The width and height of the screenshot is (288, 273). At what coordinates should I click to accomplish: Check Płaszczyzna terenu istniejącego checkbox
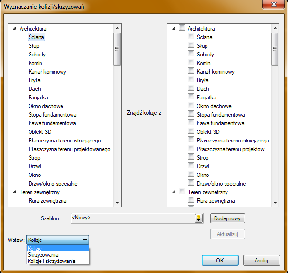pyautogui.click(x=191, y=140)
